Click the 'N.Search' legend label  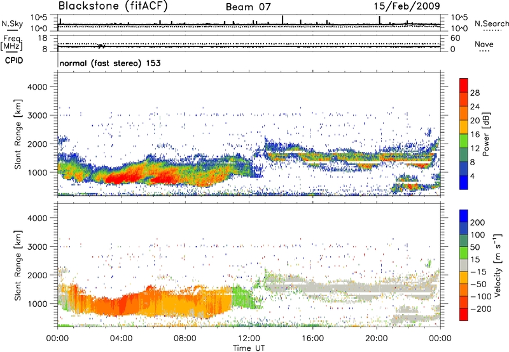[x=491, y=24]
